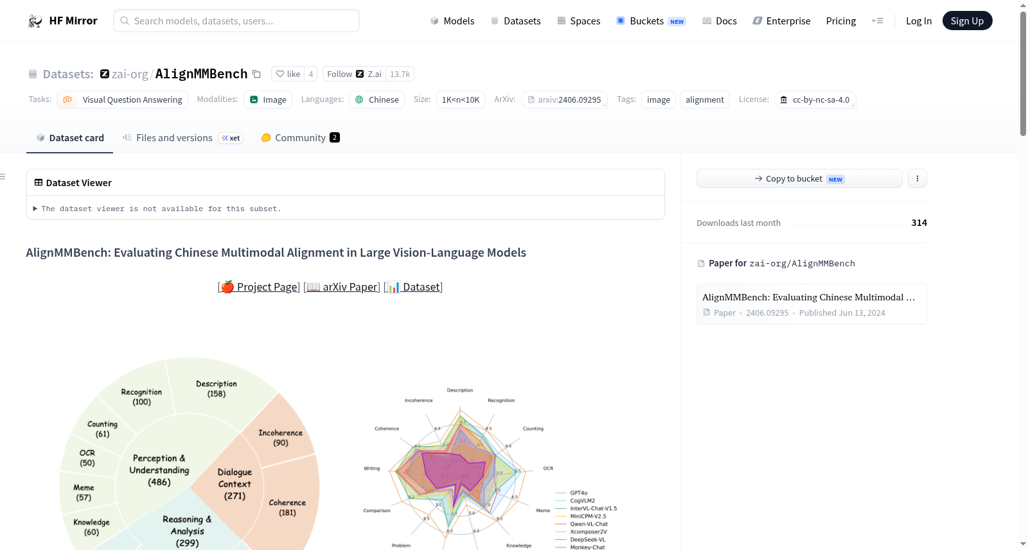This screenshot has width=1028, height=550.
Task: Open the three-dot more options menu
Action: coord(917,178)
